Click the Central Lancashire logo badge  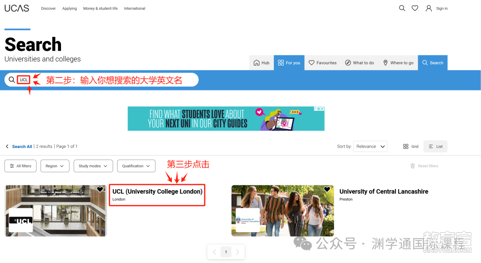click(x=248, y=220)
